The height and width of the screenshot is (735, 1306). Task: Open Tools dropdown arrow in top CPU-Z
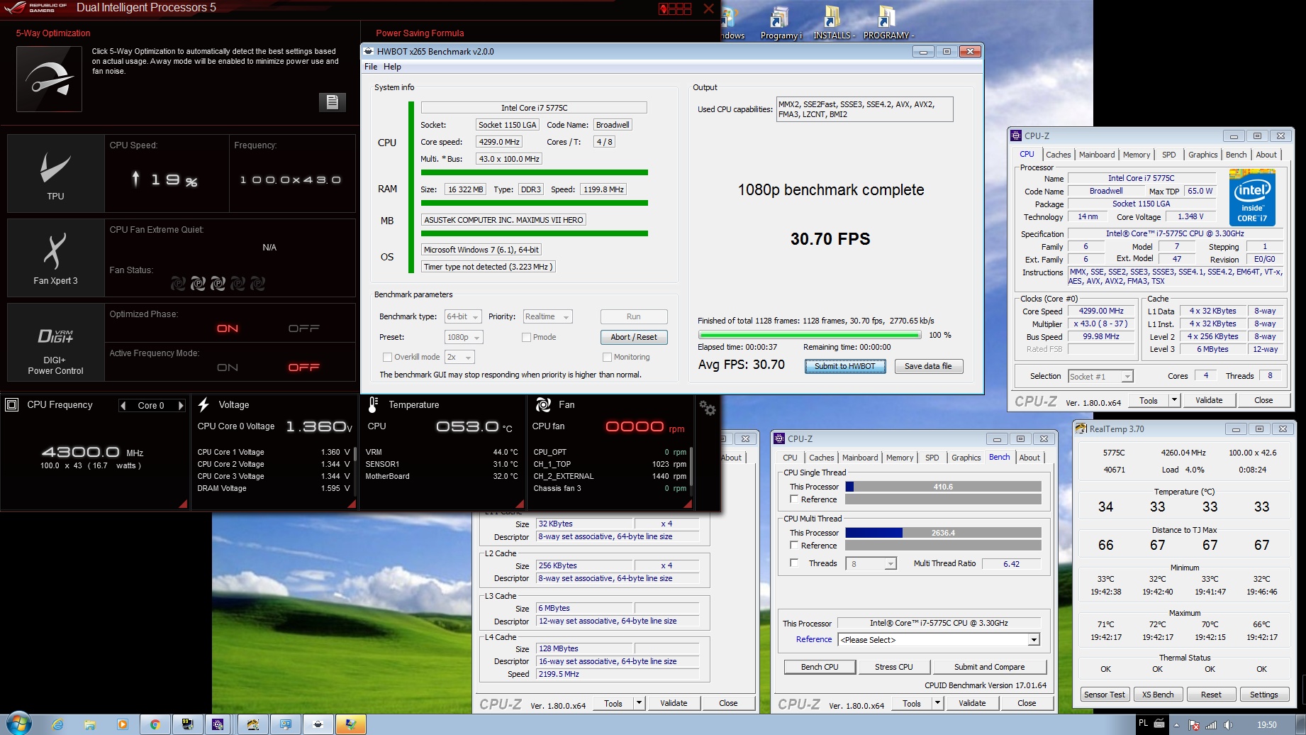pos(1174,400)
